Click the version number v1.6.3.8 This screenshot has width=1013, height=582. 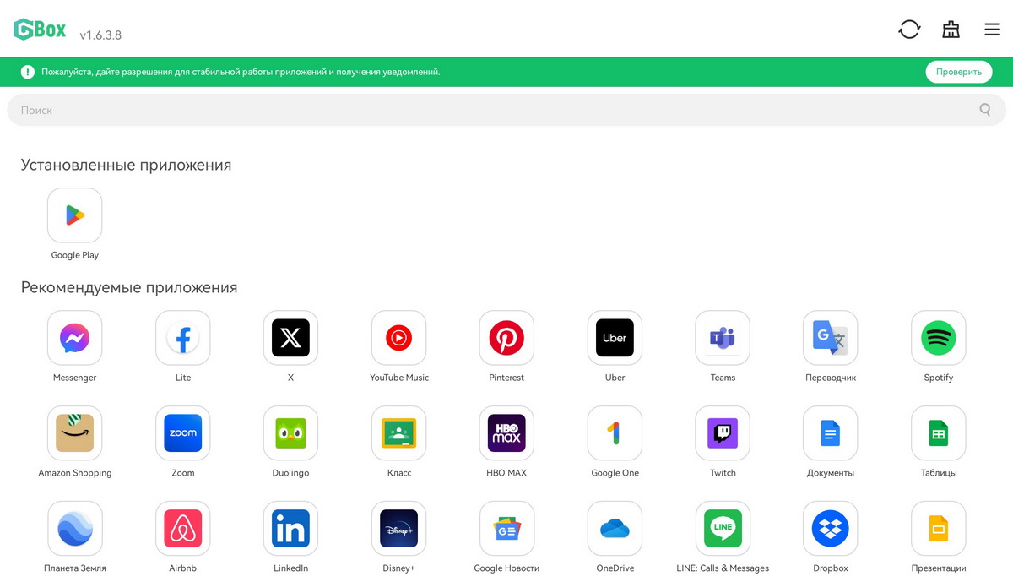100,35
